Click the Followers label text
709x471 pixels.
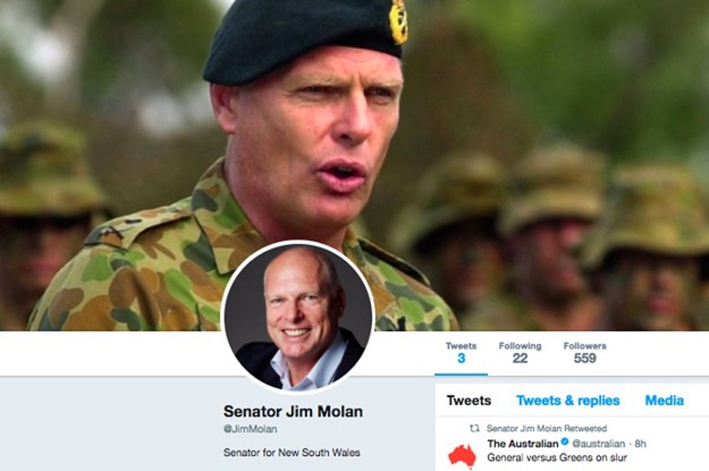click(x=585, y=346)
